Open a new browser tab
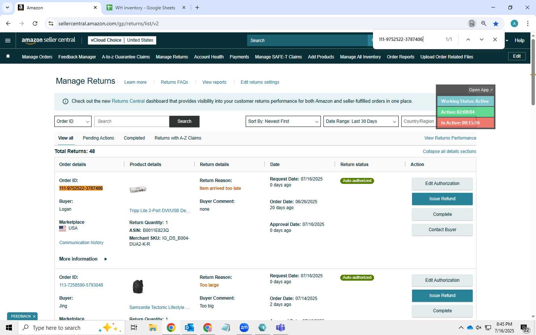This screenshot has width=536, height=335. 197,7
